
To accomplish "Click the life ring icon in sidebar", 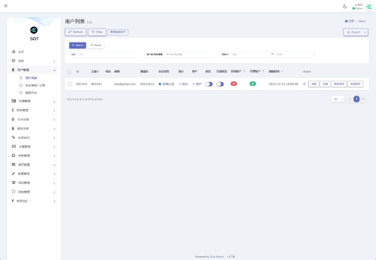I will [x=14, y=155].
